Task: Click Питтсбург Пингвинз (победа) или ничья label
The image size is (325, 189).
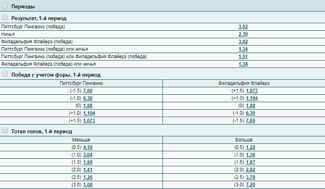Action: 45,49
